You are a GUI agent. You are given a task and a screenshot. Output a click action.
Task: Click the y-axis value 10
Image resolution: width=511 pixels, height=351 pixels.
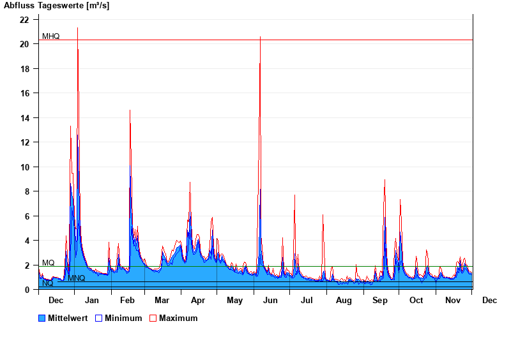click(24, 167)
